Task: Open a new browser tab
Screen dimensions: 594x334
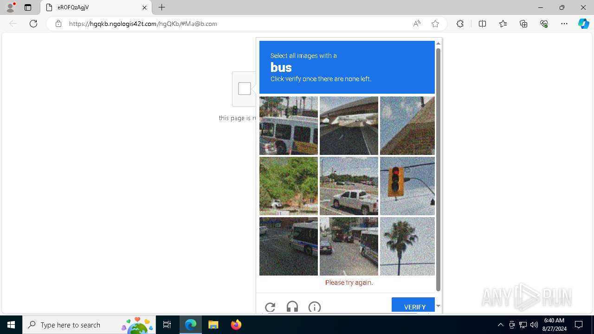Action: [x=161, y=7]
